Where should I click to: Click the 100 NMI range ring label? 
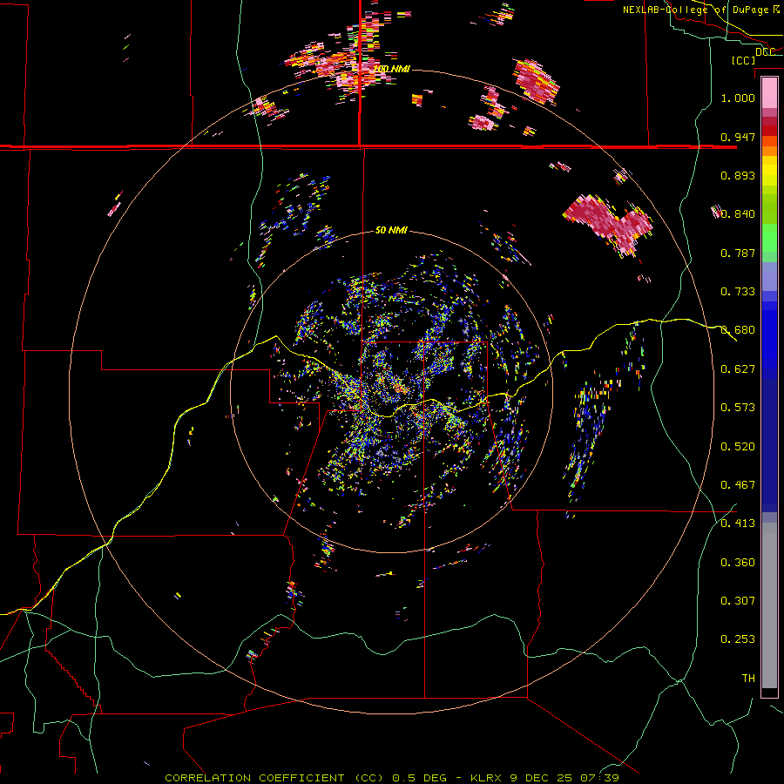click(393, 69)
